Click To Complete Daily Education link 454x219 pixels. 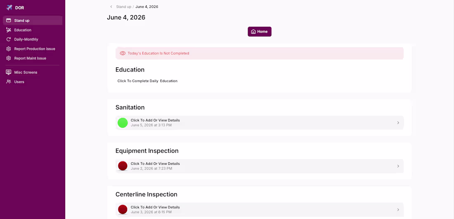pos(147,81)
